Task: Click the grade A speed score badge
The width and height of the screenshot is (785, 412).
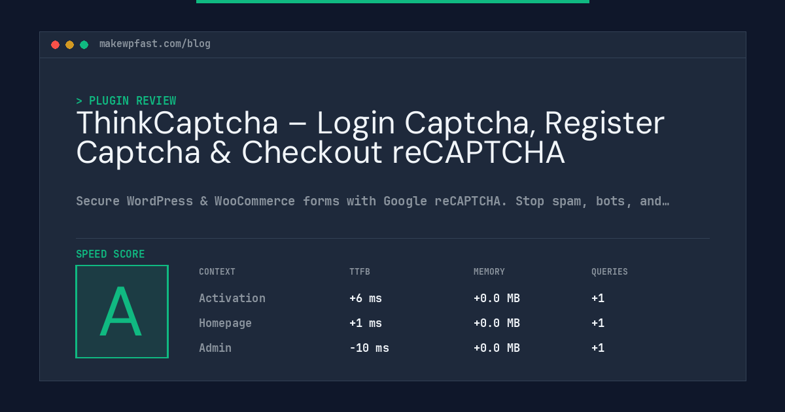Action: coord(122,311)
